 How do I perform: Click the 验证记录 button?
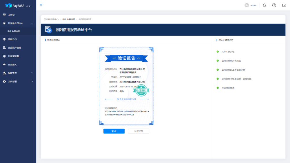tap(138, 131)
